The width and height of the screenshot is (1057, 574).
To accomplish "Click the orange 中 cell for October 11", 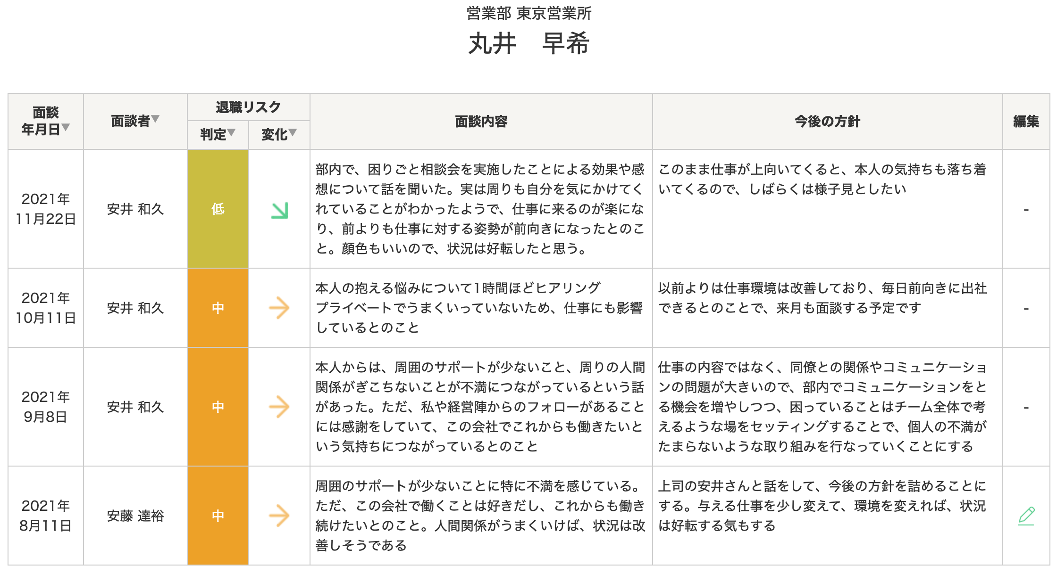I will pos(218,308).
